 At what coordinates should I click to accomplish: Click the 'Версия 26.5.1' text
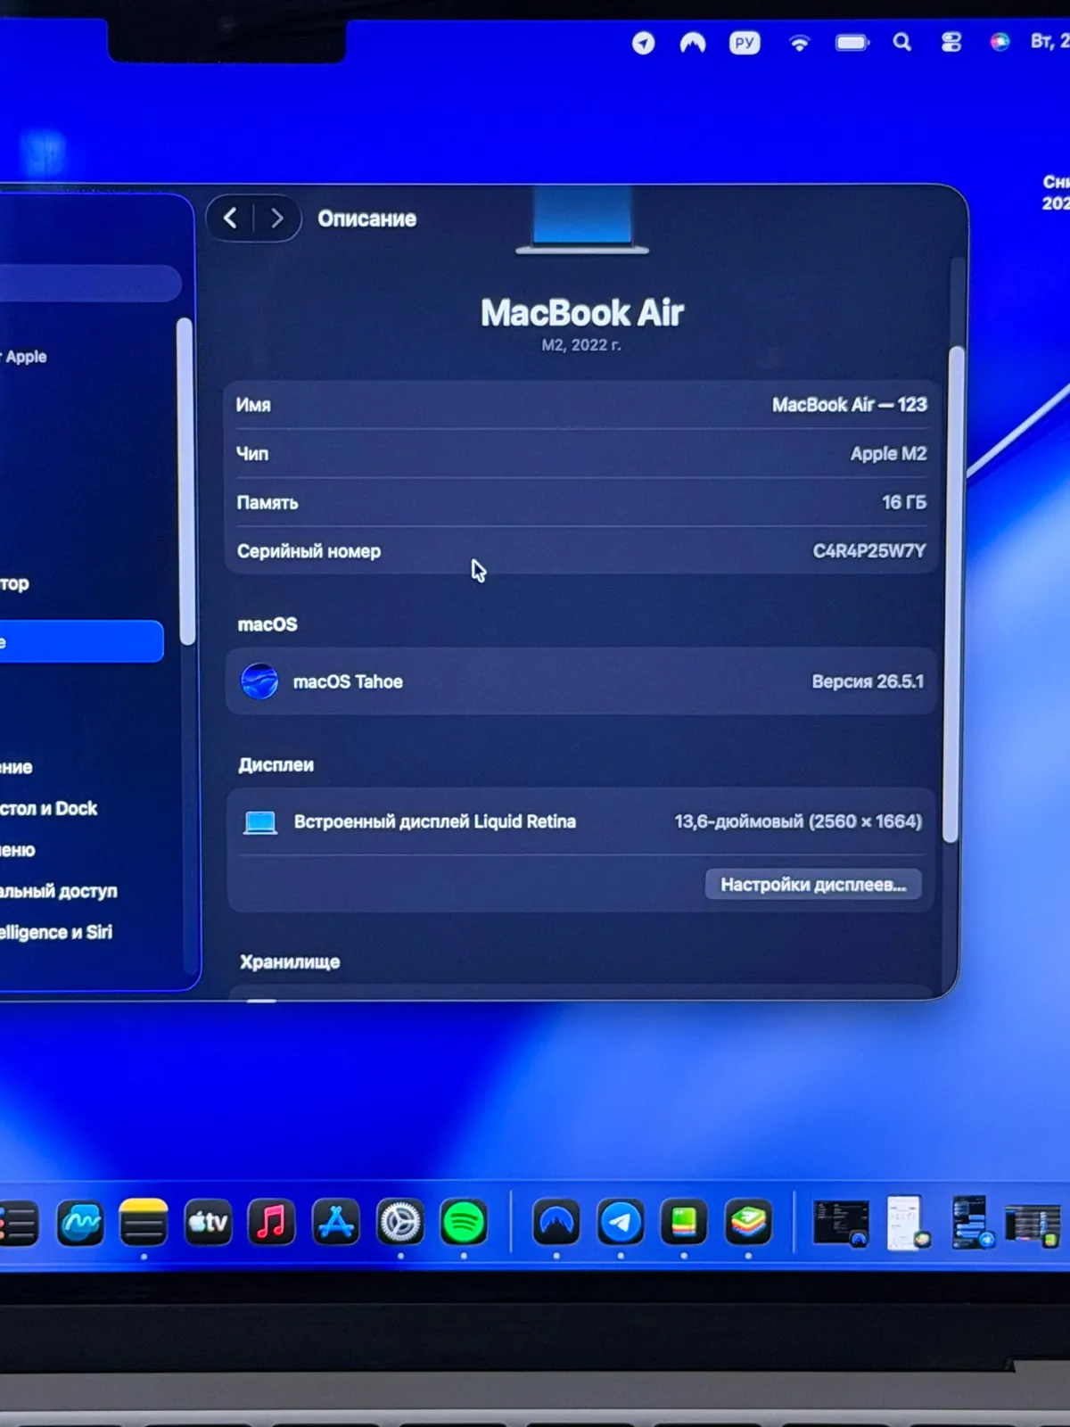click(x=868, y=681)
